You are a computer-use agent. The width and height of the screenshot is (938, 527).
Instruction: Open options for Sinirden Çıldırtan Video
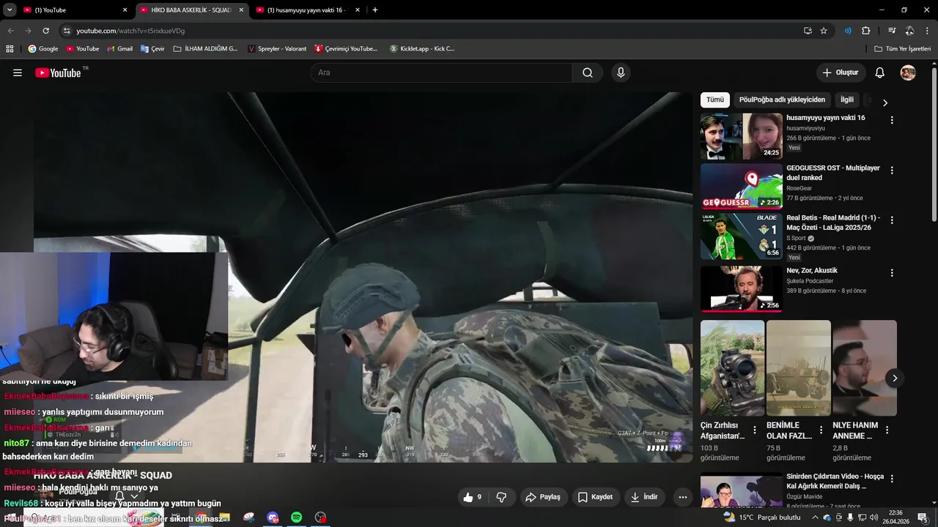[892, 479]
